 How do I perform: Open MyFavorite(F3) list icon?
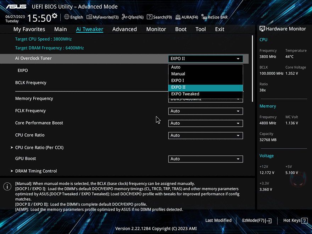tap(89, 17)
